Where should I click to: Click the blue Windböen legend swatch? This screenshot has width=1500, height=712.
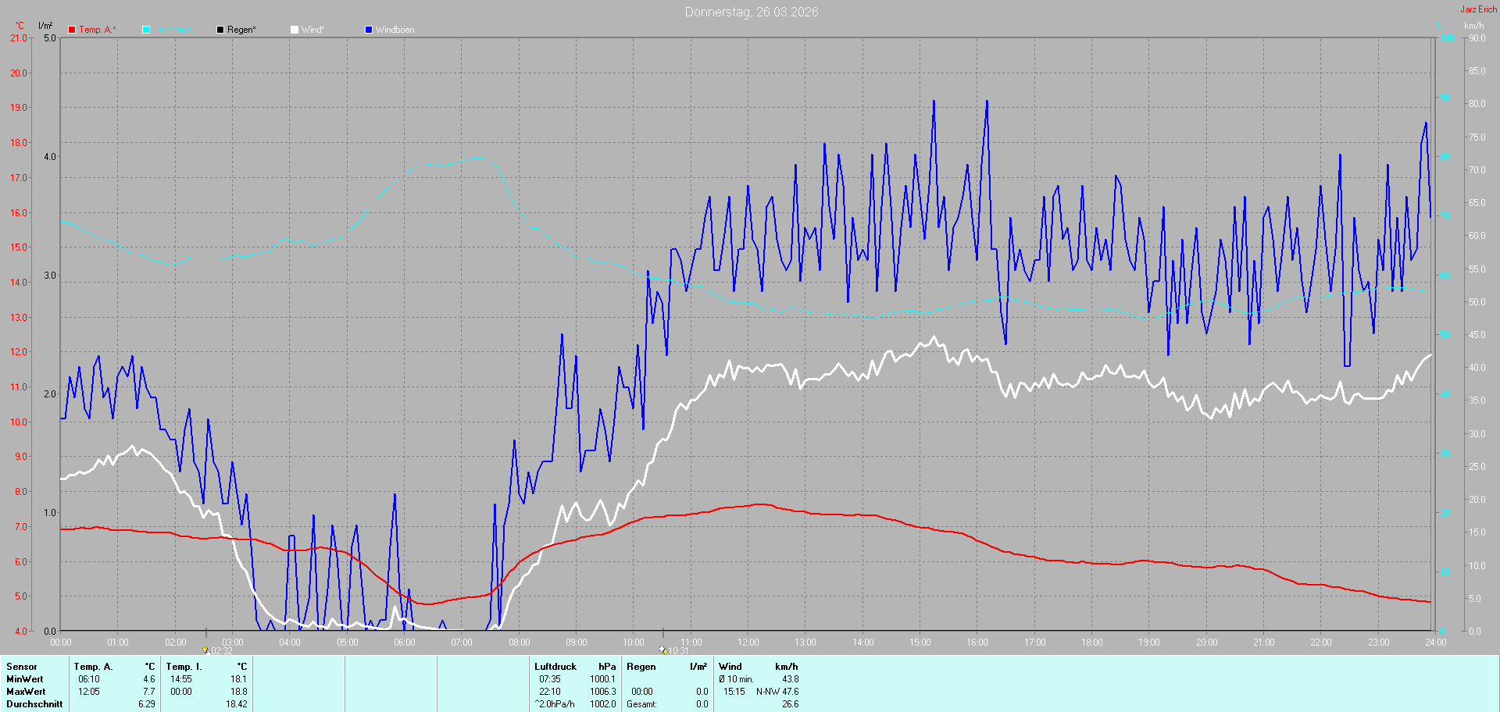pos(369,30)
